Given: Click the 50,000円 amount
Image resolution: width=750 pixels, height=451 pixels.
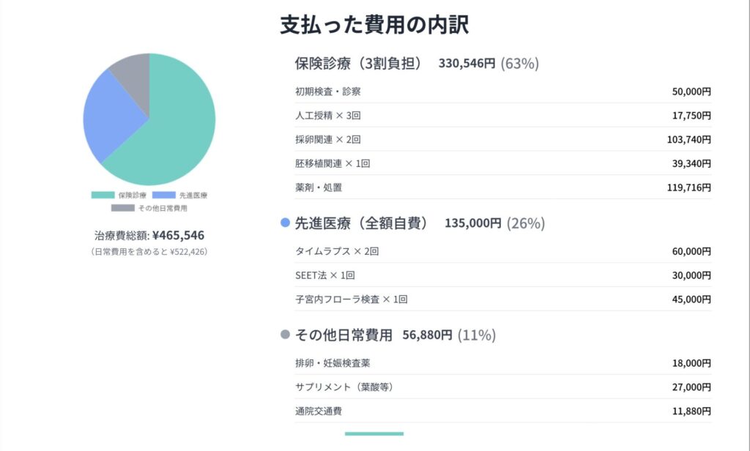Looking at the screenshot, I should coord(691,92).
